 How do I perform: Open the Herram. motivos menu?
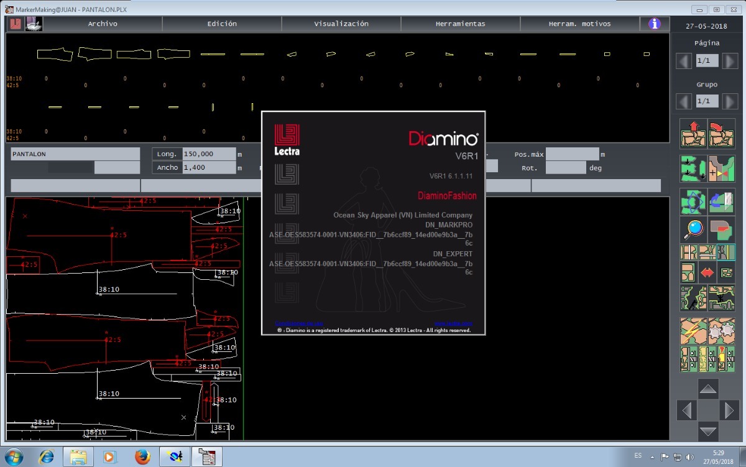tap(579, 24)
